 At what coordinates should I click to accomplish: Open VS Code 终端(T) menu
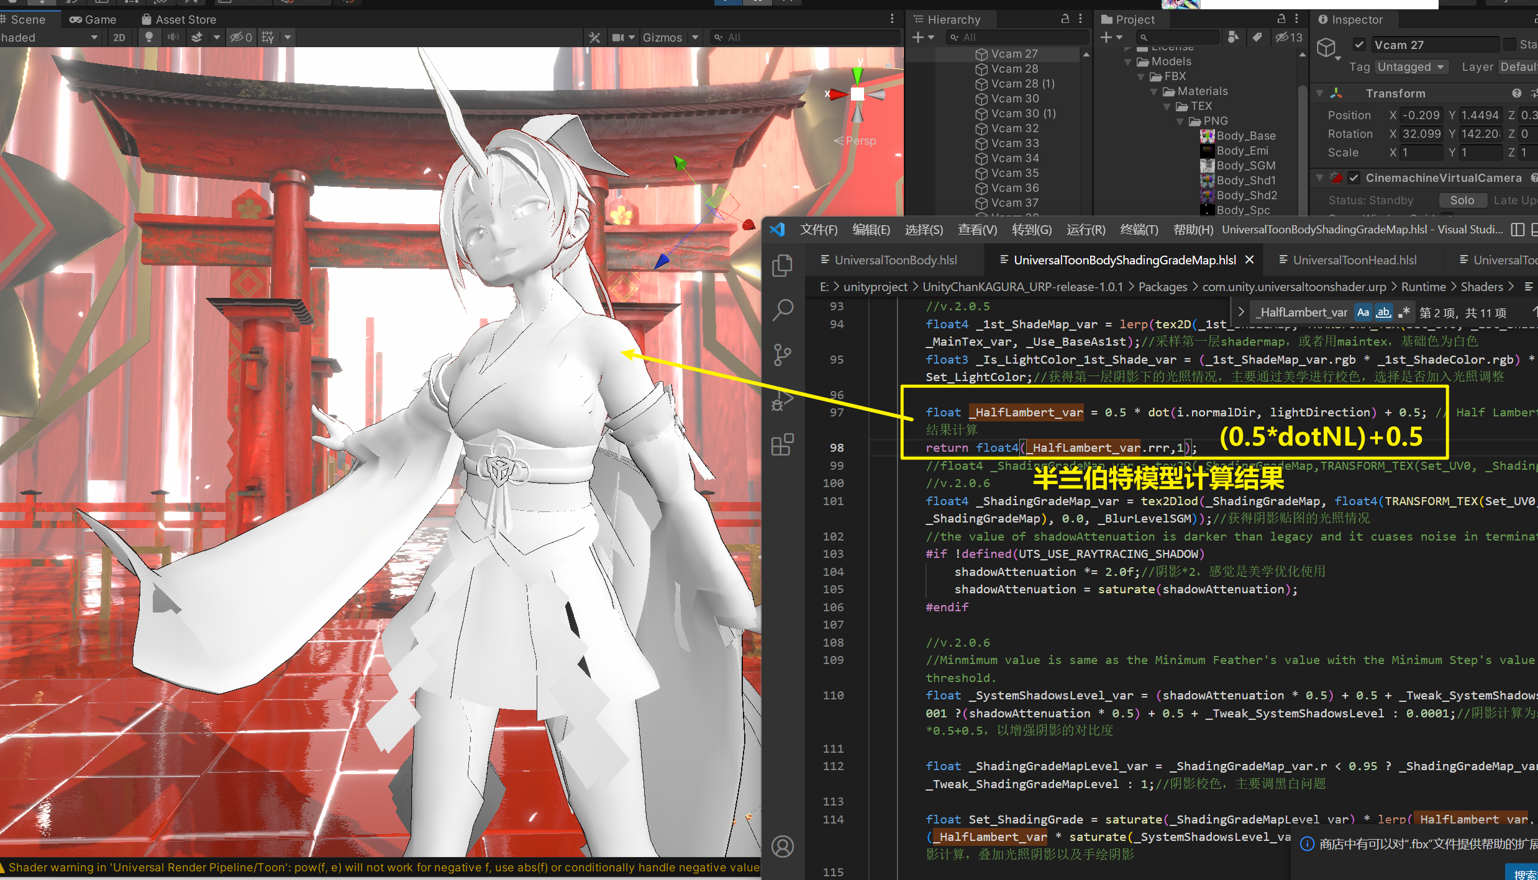pos(1139,230)
